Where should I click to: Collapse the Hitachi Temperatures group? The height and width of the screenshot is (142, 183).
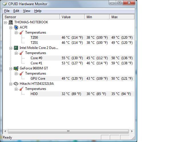point(16,89)
